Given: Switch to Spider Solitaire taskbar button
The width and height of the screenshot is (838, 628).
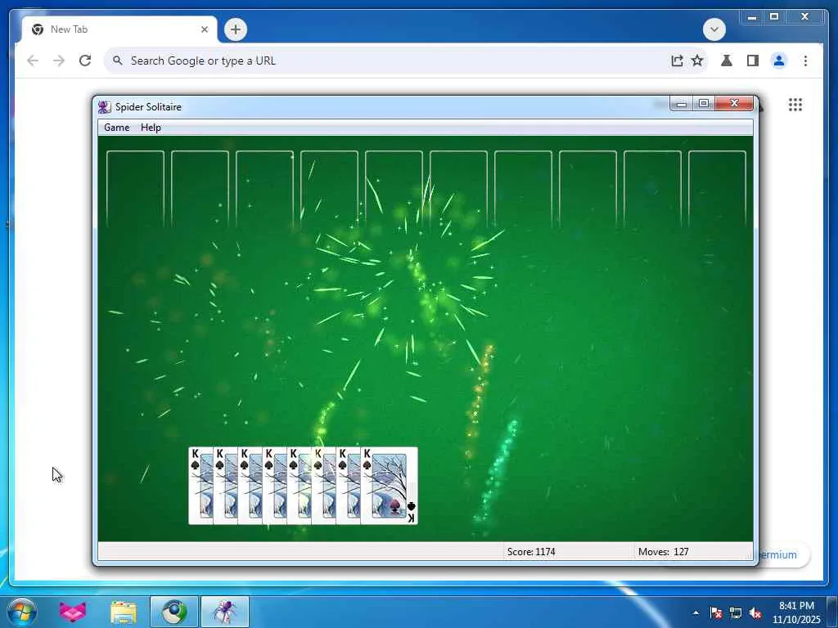Looking at the screenshot, I should [x=225, y=612].
